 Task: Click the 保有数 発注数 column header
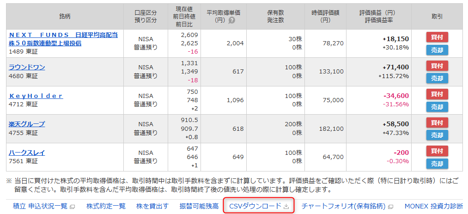[275, 17]
